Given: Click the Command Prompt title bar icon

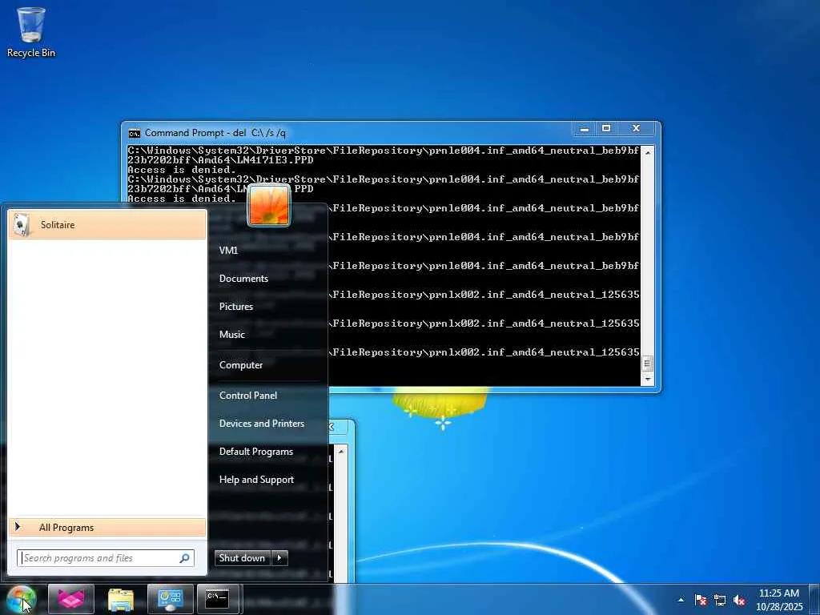Looking at the screenshot, I should 135,134.
